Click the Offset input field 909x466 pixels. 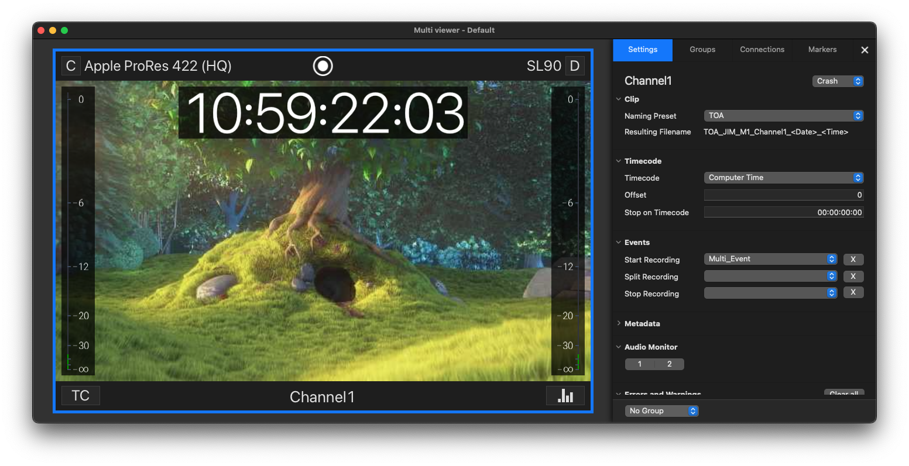coord(784,195)
